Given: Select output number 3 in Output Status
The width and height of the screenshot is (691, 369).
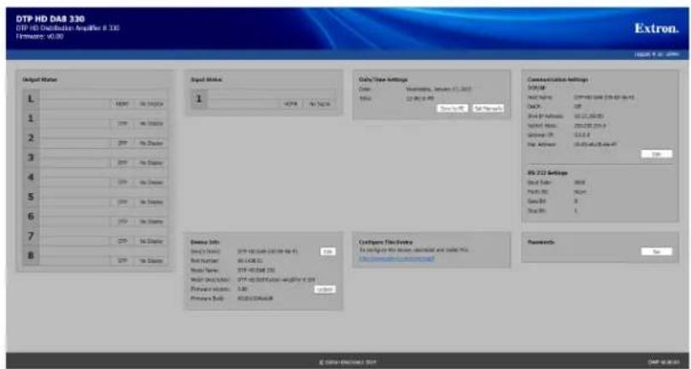Looking at the screenshot, I should click(x=31, y=158).
